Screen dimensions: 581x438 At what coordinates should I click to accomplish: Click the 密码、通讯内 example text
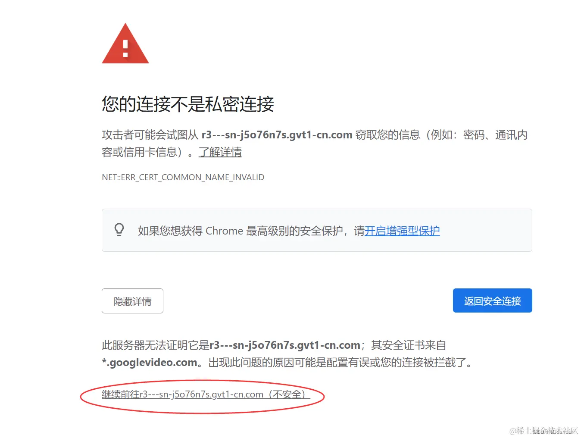(x=495, y=135)
